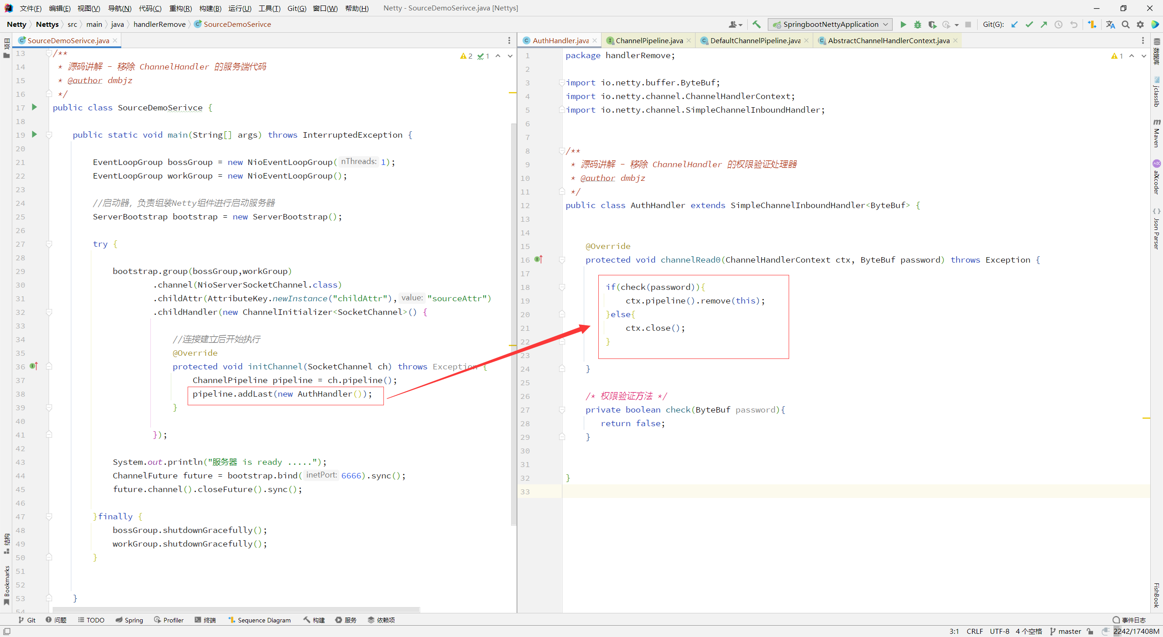
Task: Open the UTF-8 encoding selector
Action: (x=999, y=632)
